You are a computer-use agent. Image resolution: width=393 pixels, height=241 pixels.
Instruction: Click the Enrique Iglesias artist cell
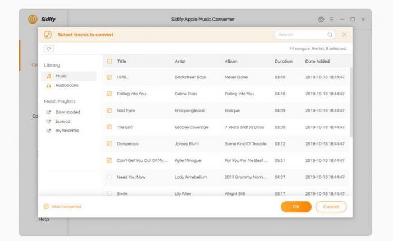pos(190,110)
